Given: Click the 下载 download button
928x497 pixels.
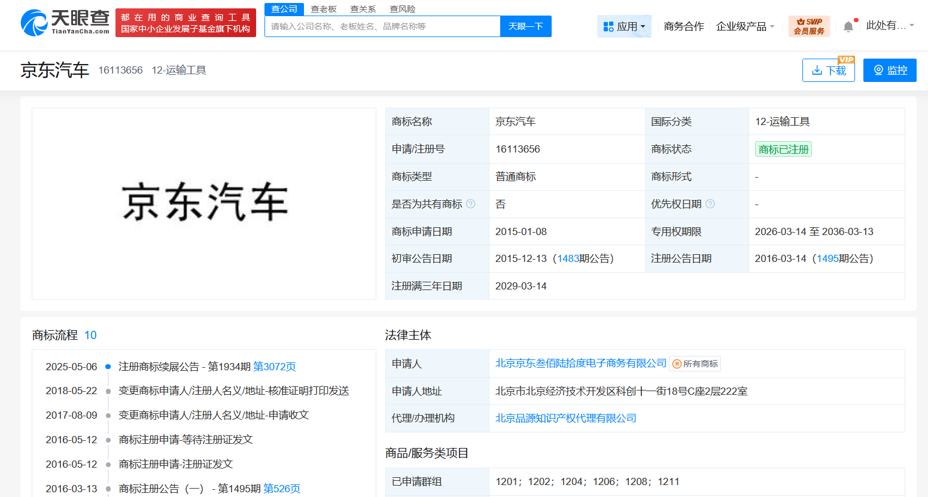Looking at the screenshot, I should [x=828, y=71].
